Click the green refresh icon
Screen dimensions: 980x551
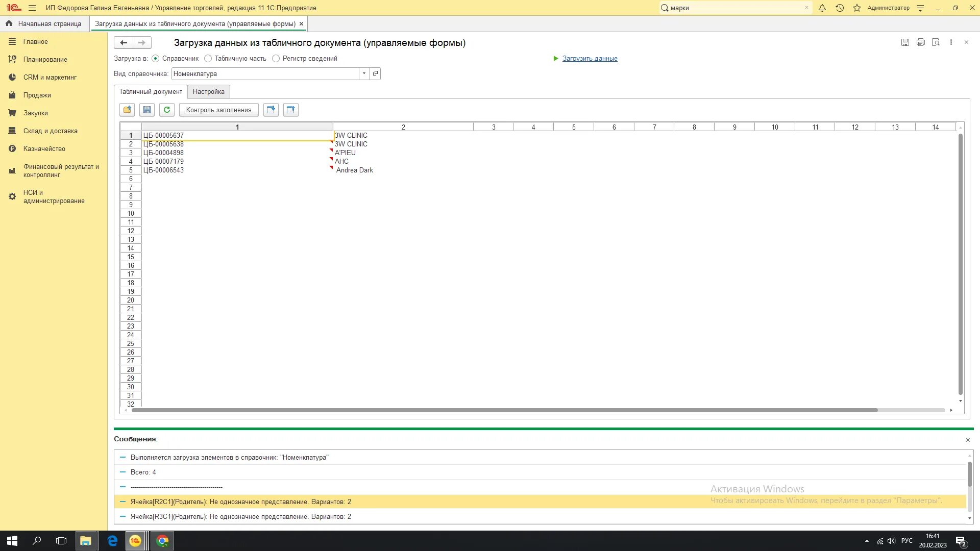click(x=167, y=110)
